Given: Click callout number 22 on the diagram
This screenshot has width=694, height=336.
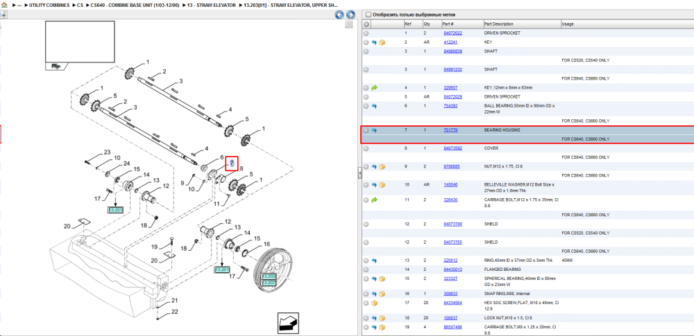Looking at the screenshot, I should [174, 312].
